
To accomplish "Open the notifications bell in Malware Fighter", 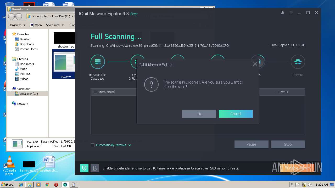I will click(283, 13).
